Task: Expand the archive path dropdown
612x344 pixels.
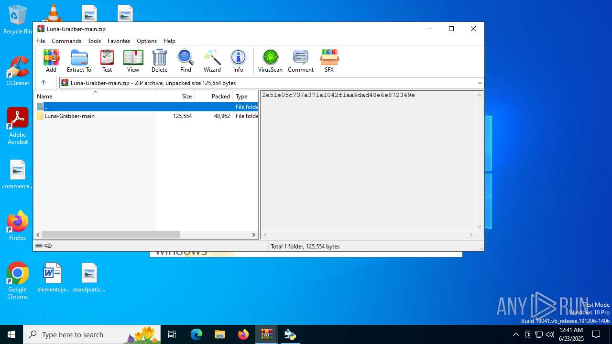Action: point(480,83)
